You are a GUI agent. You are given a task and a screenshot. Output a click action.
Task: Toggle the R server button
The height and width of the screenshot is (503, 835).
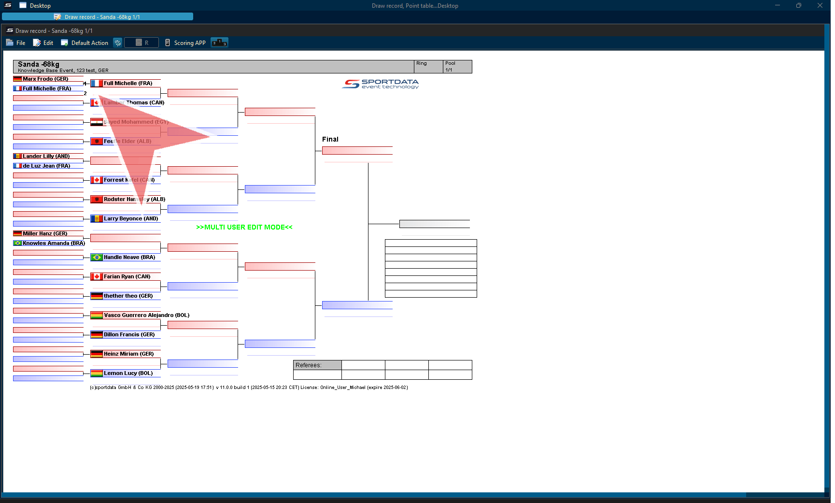pyautogui.click(x=142, y=43)
